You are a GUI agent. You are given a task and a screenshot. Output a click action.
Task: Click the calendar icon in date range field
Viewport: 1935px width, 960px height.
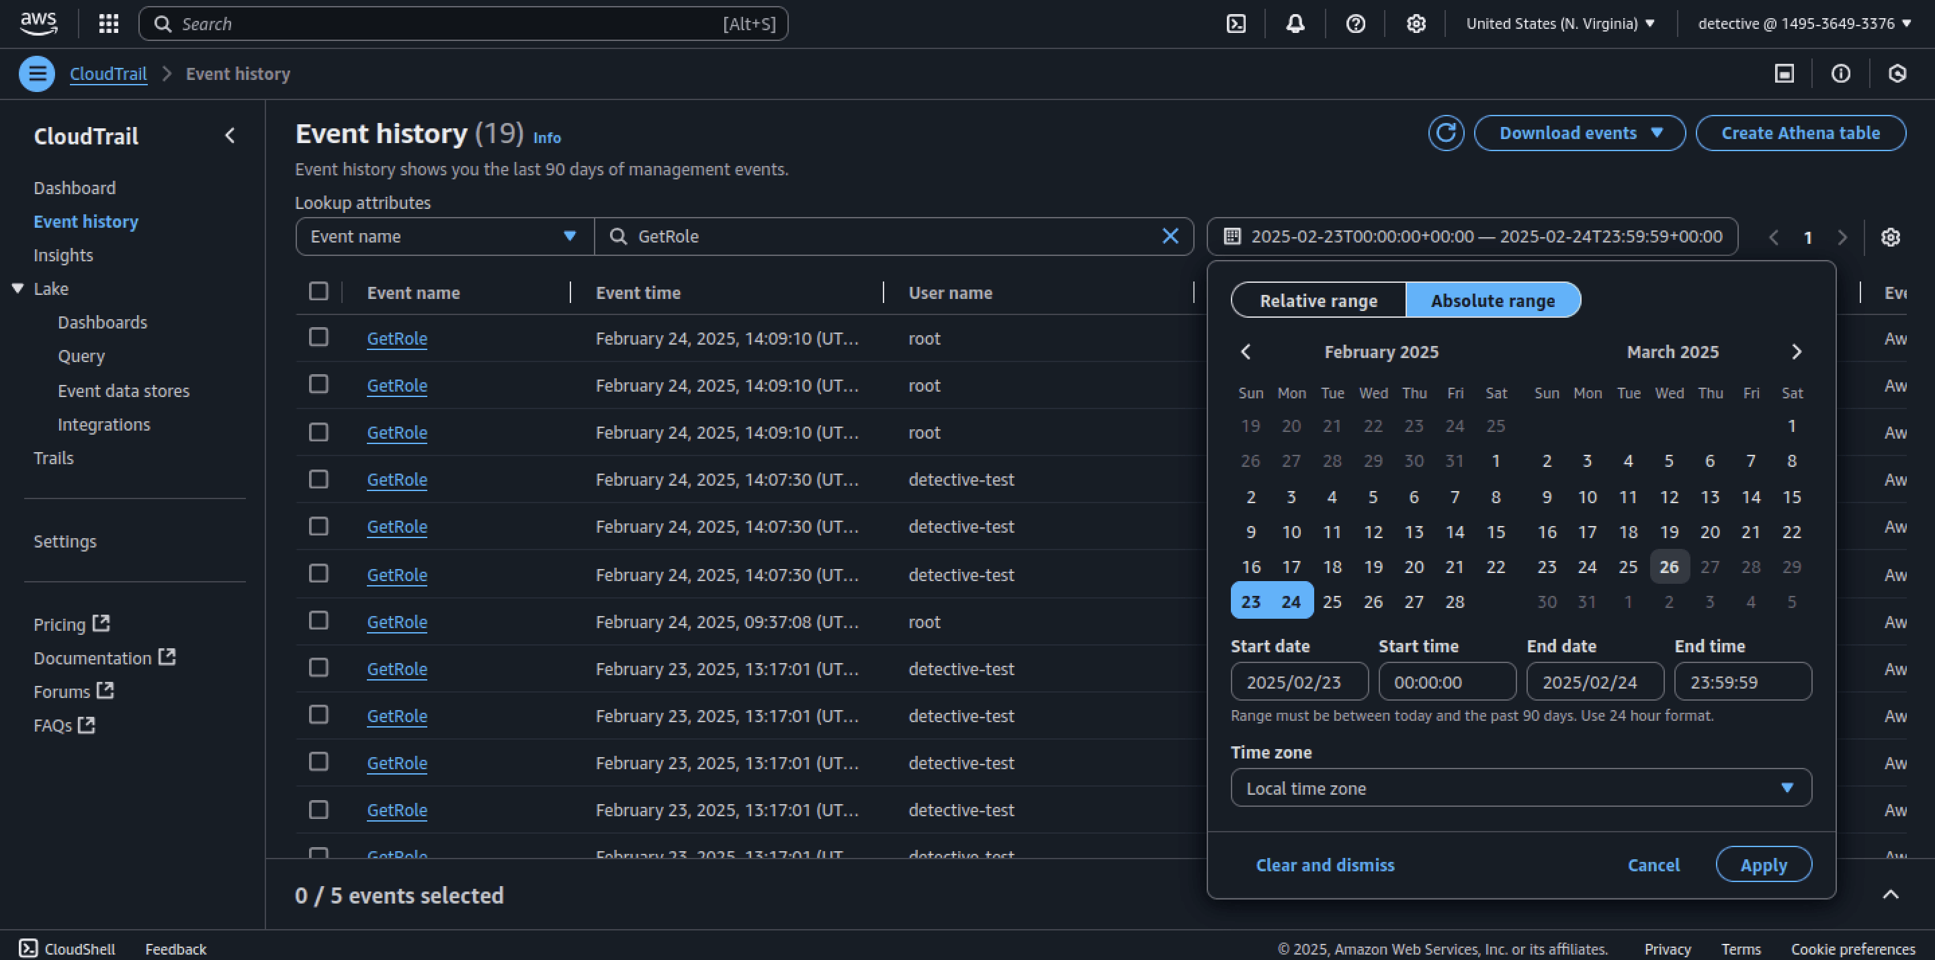1232,236
